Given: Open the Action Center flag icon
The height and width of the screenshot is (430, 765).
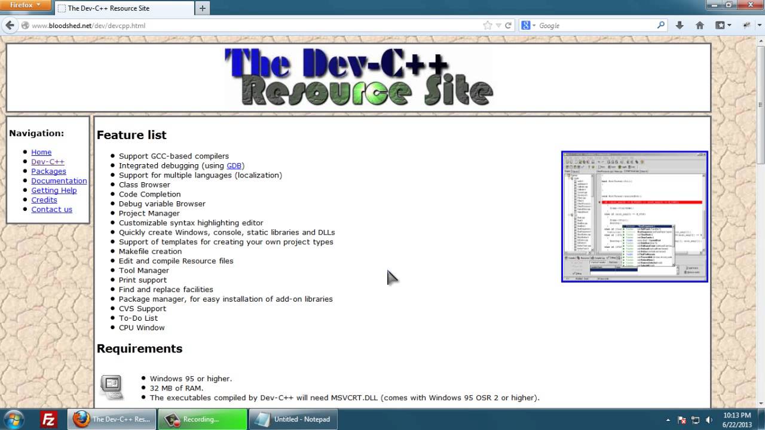Looking at the screenshot, I should [x=682, y=419].
